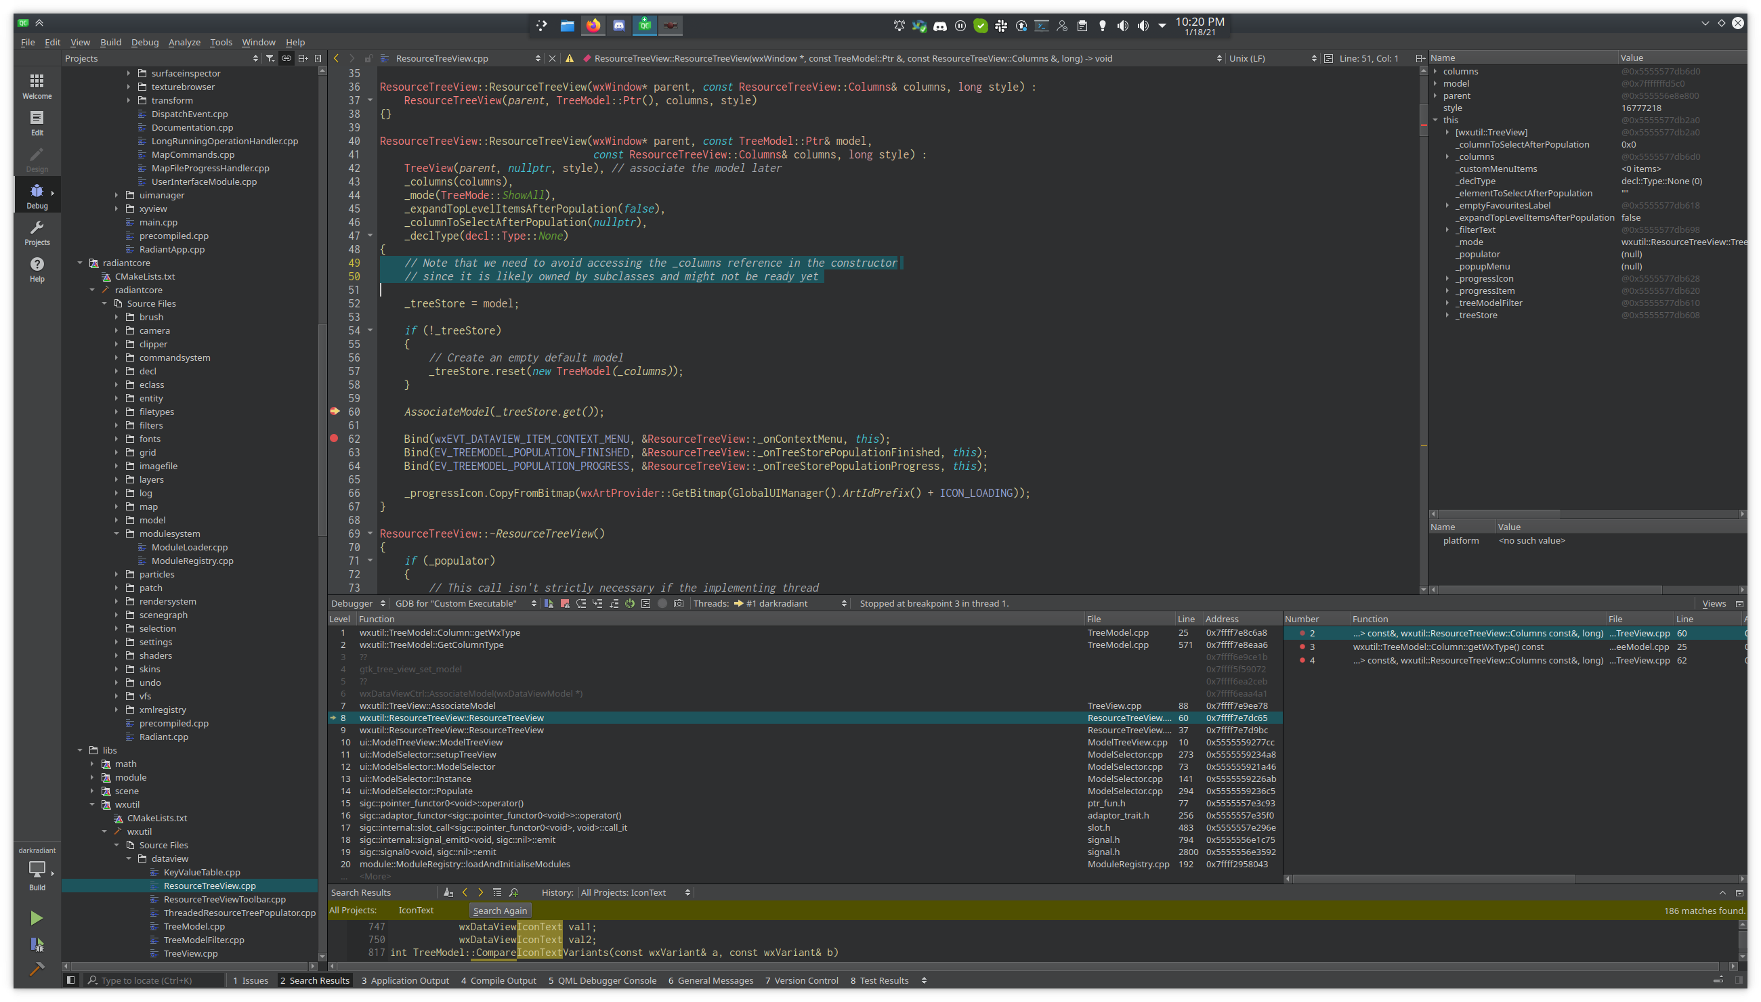Toggle the left sidebar visibility button
This screenshot has height=1002, width=1761.
70,980
